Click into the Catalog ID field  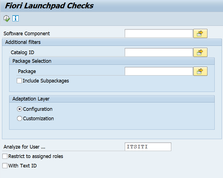tap(159, 52)
